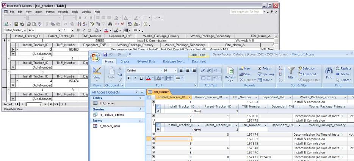This screenshot has width=354, height=161.
Task: Click the Replace button in Find group
Action: [343, 68]
